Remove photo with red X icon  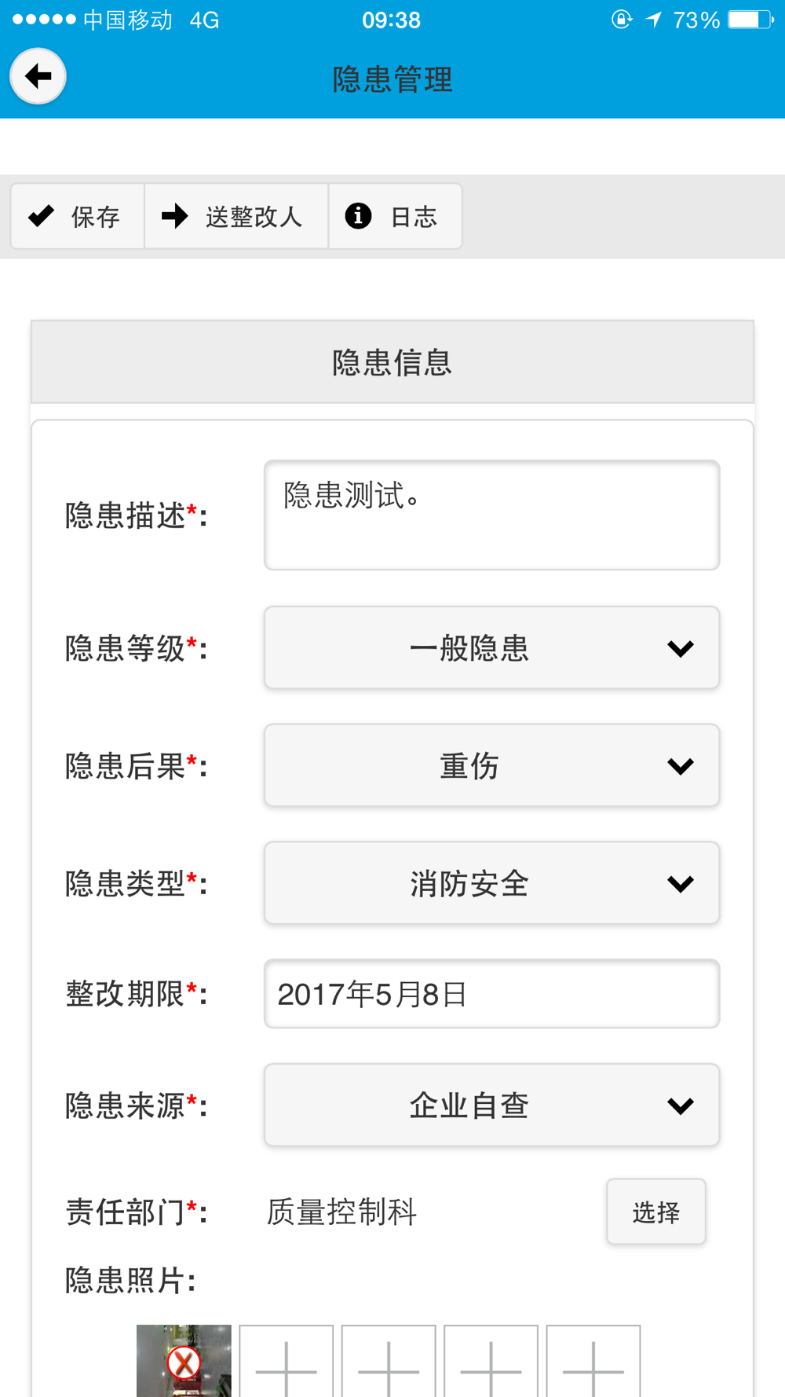[x=184, y=1362]
